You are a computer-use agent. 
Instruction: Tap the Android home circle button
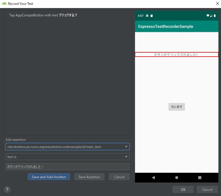[177, 178]
